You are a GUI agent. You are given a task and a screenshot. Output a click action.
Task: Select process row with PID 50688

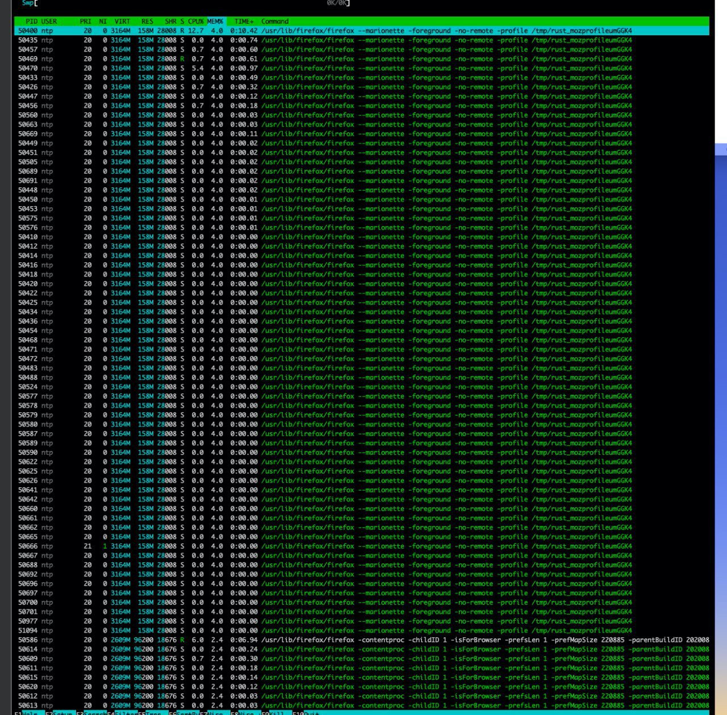tap(362, 565)
